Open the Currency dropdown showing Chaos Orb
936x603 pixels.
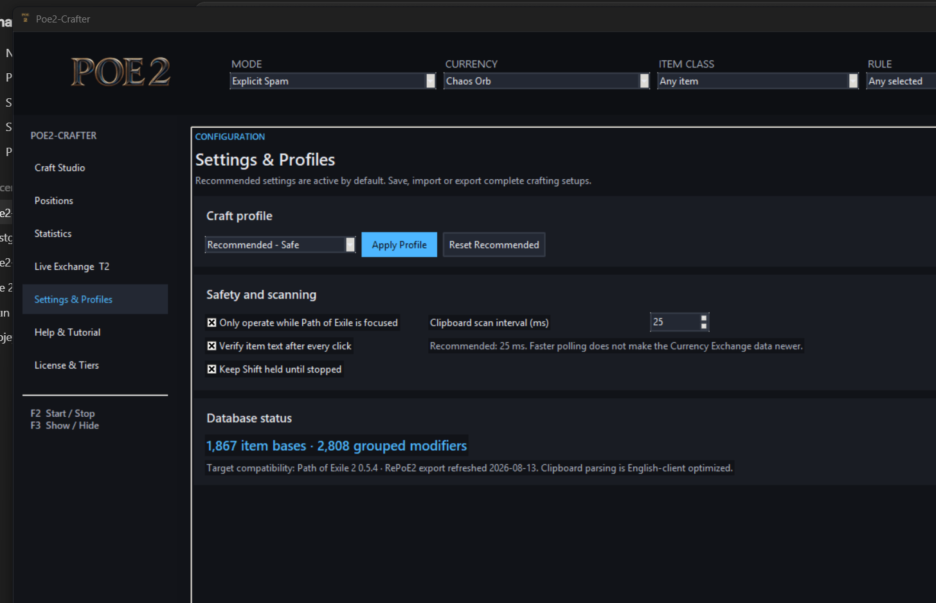pyautogui.click(x=546, y=81)
